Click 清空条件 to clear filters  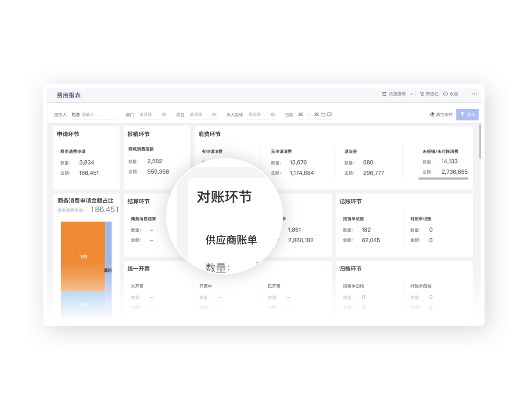(x=441, y=115)
